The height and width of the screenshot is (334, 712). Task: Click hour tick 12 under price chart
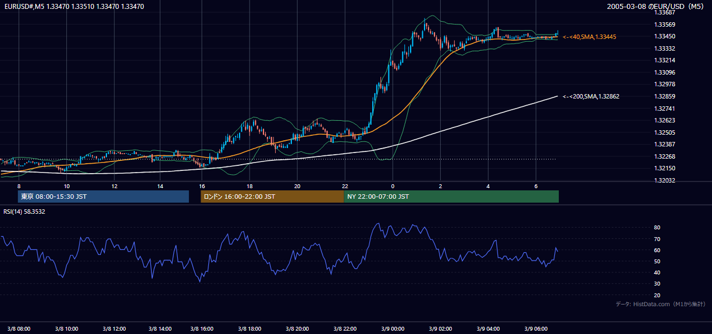114,186
